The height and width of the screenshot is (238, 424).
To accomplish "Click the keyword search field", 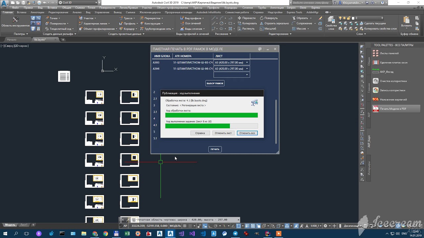I will [x=311, y=3].
